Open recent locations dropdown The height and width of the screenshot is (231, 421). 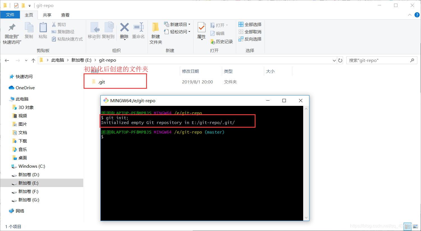(26, 60)
